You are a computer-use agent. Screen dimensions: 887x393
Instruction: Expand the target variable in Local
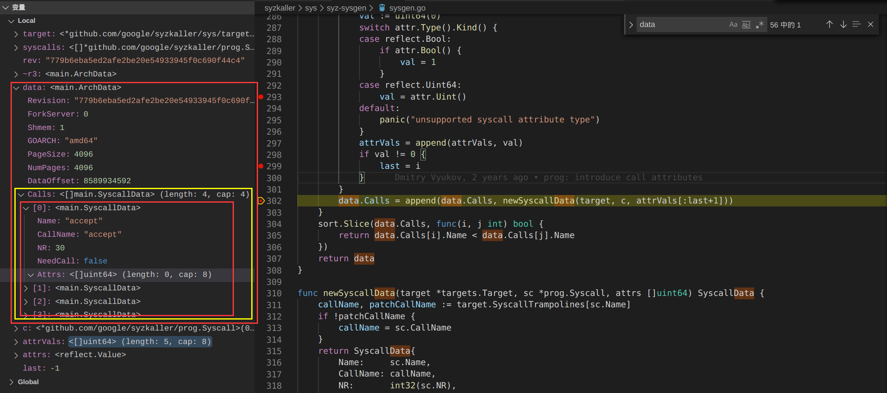tap(16, 34)
